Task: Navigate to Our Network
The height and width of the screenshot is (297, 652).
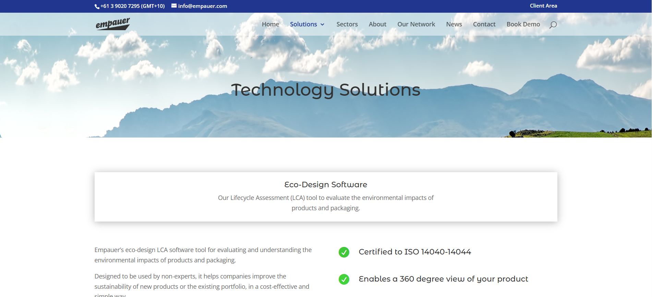Action: [416, 24]
